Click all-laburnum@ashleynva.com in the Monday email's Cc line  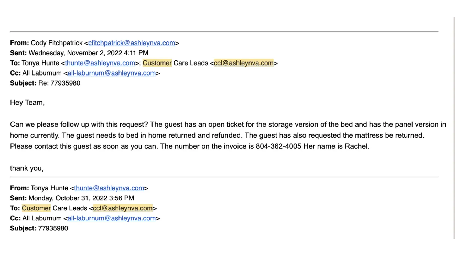click(112, 218)
